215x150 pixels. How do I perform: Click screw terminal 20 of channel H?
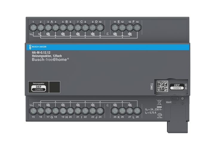coord(70,111)
